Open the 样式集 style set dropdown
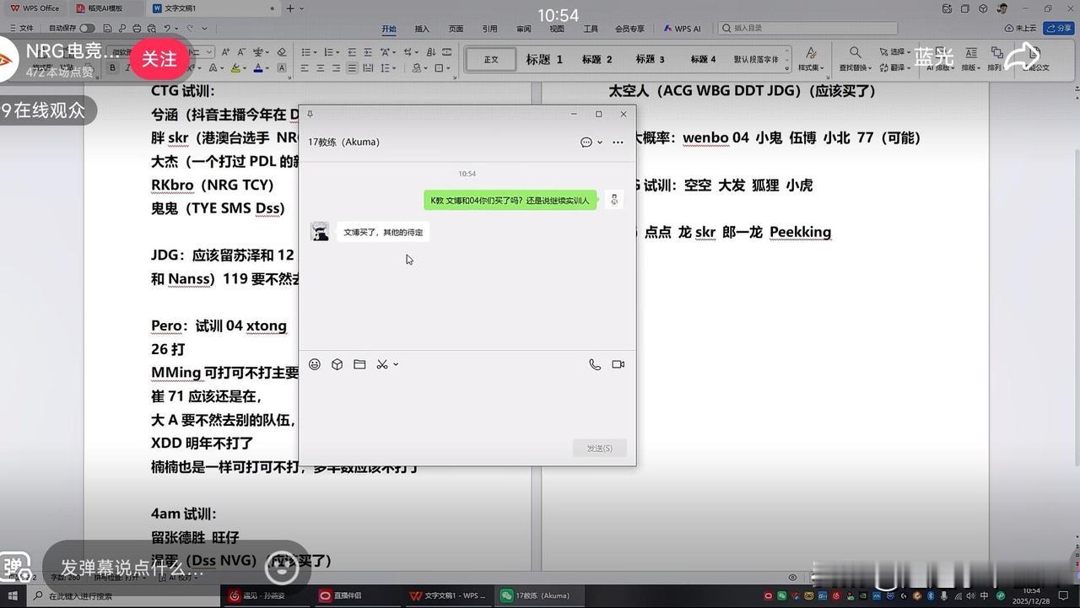Viewport: 1080px width, 608px height. point(811,60)
